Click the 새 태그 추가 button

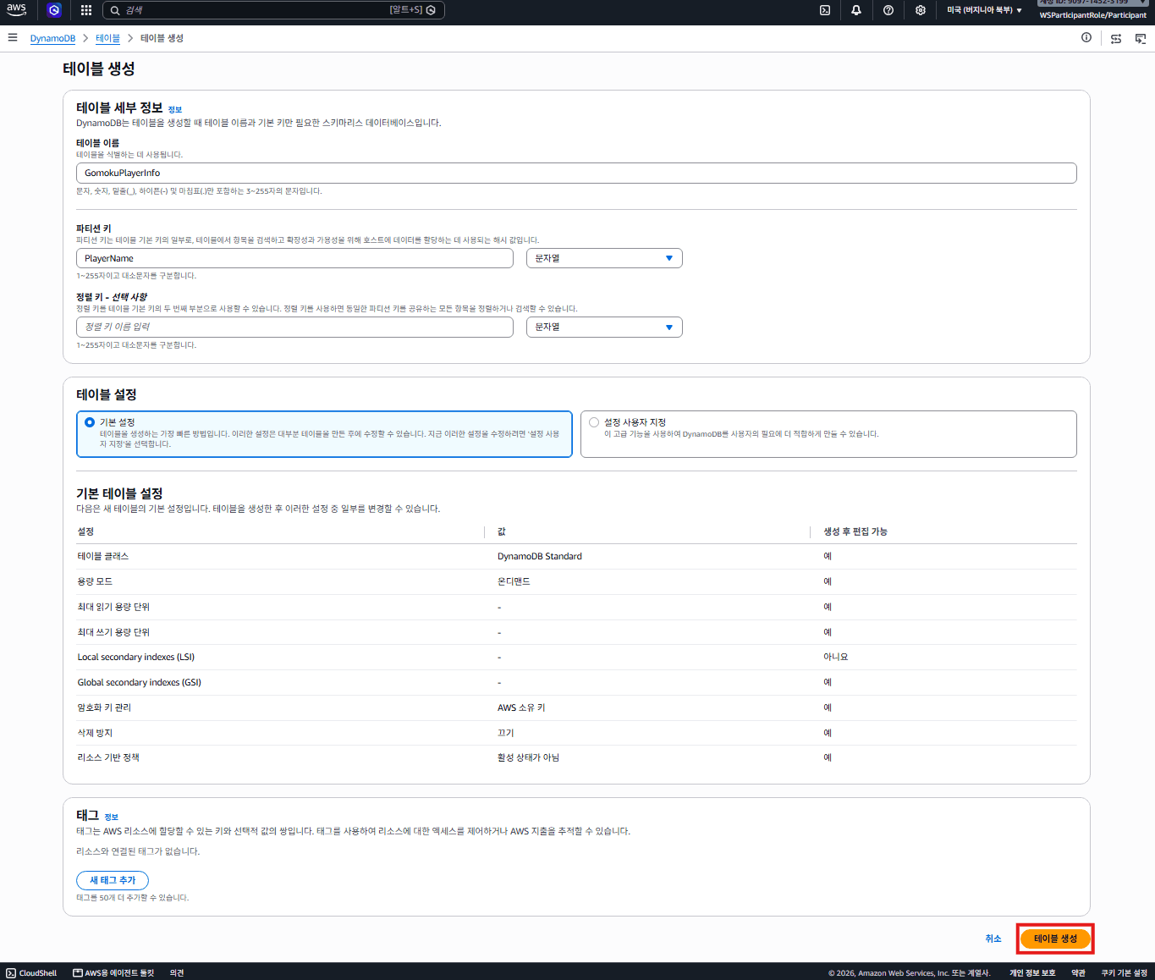pyautogui.click(x=113, y=880)
